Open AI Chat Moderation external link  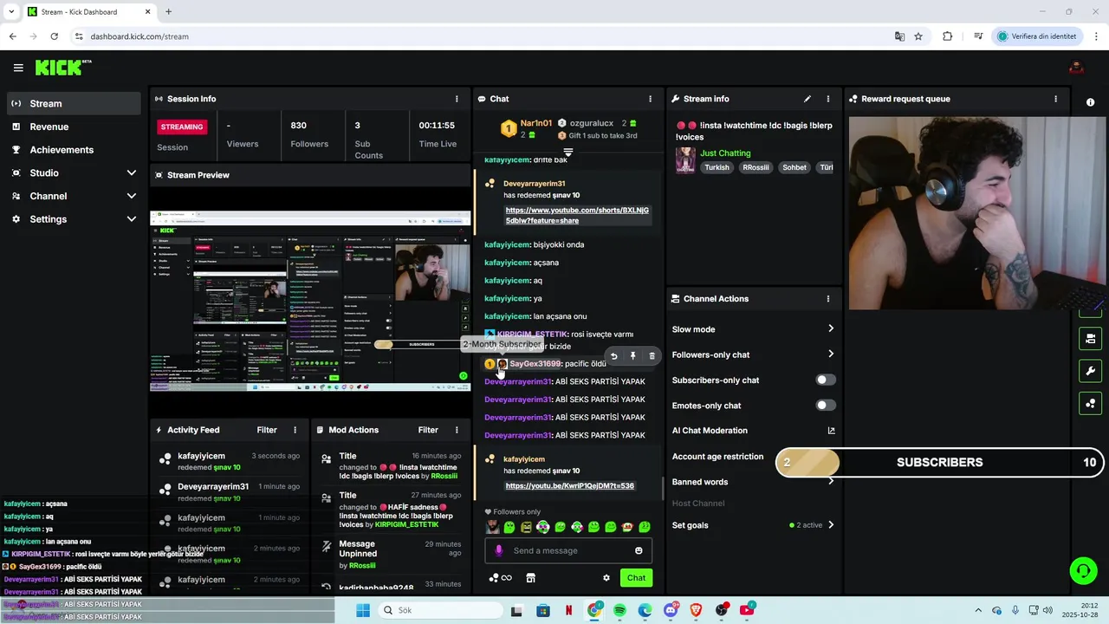point(831,431)
